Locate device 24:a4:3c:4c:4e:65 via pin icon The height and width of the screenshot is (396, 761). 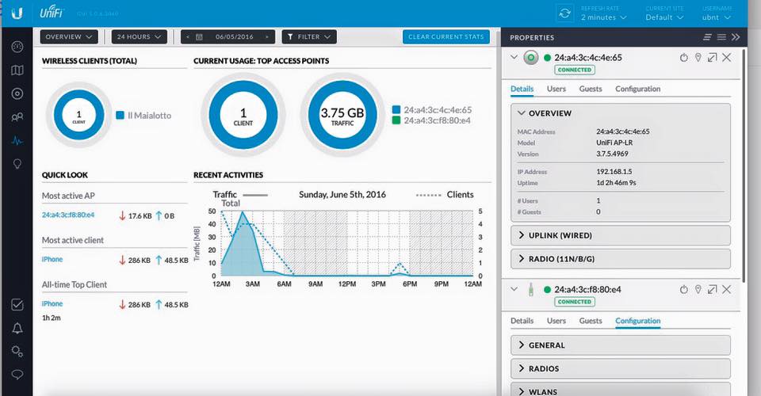698,58
